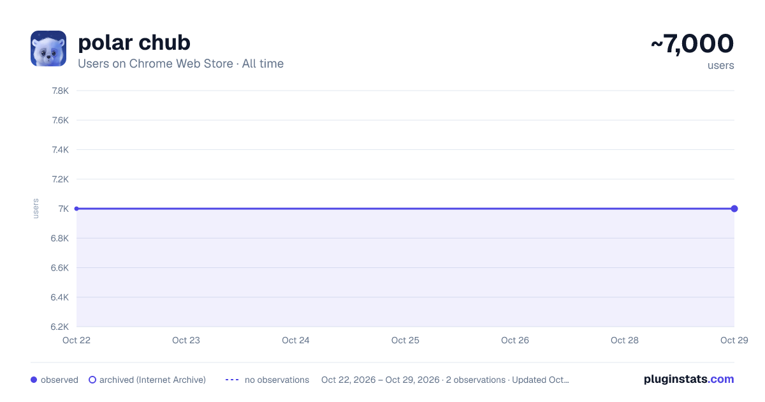Click the 7.8K y-axis label
This screenshot has height=402, width=765.
click(x=60, y=91)
